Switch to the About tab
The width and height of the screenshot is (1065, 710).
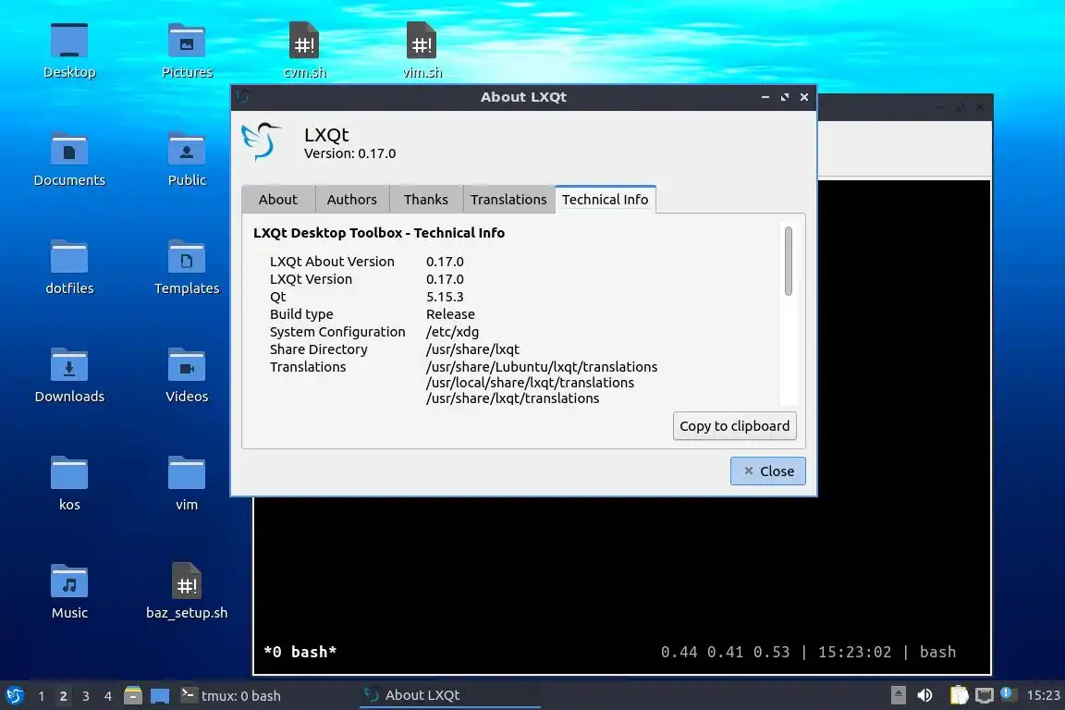[277, 199]
